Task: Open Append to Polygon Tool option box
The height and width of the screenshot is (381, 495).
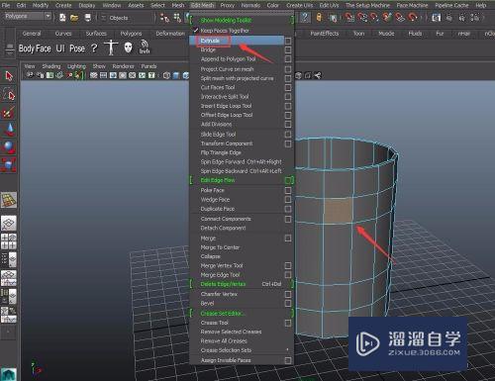Action: [x=288, y=59]
